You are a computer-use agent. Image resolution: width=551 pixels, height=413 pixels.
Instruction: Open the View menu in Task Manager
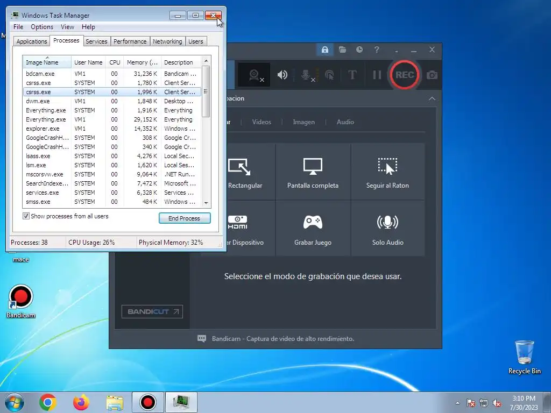[x=67, y=27]
